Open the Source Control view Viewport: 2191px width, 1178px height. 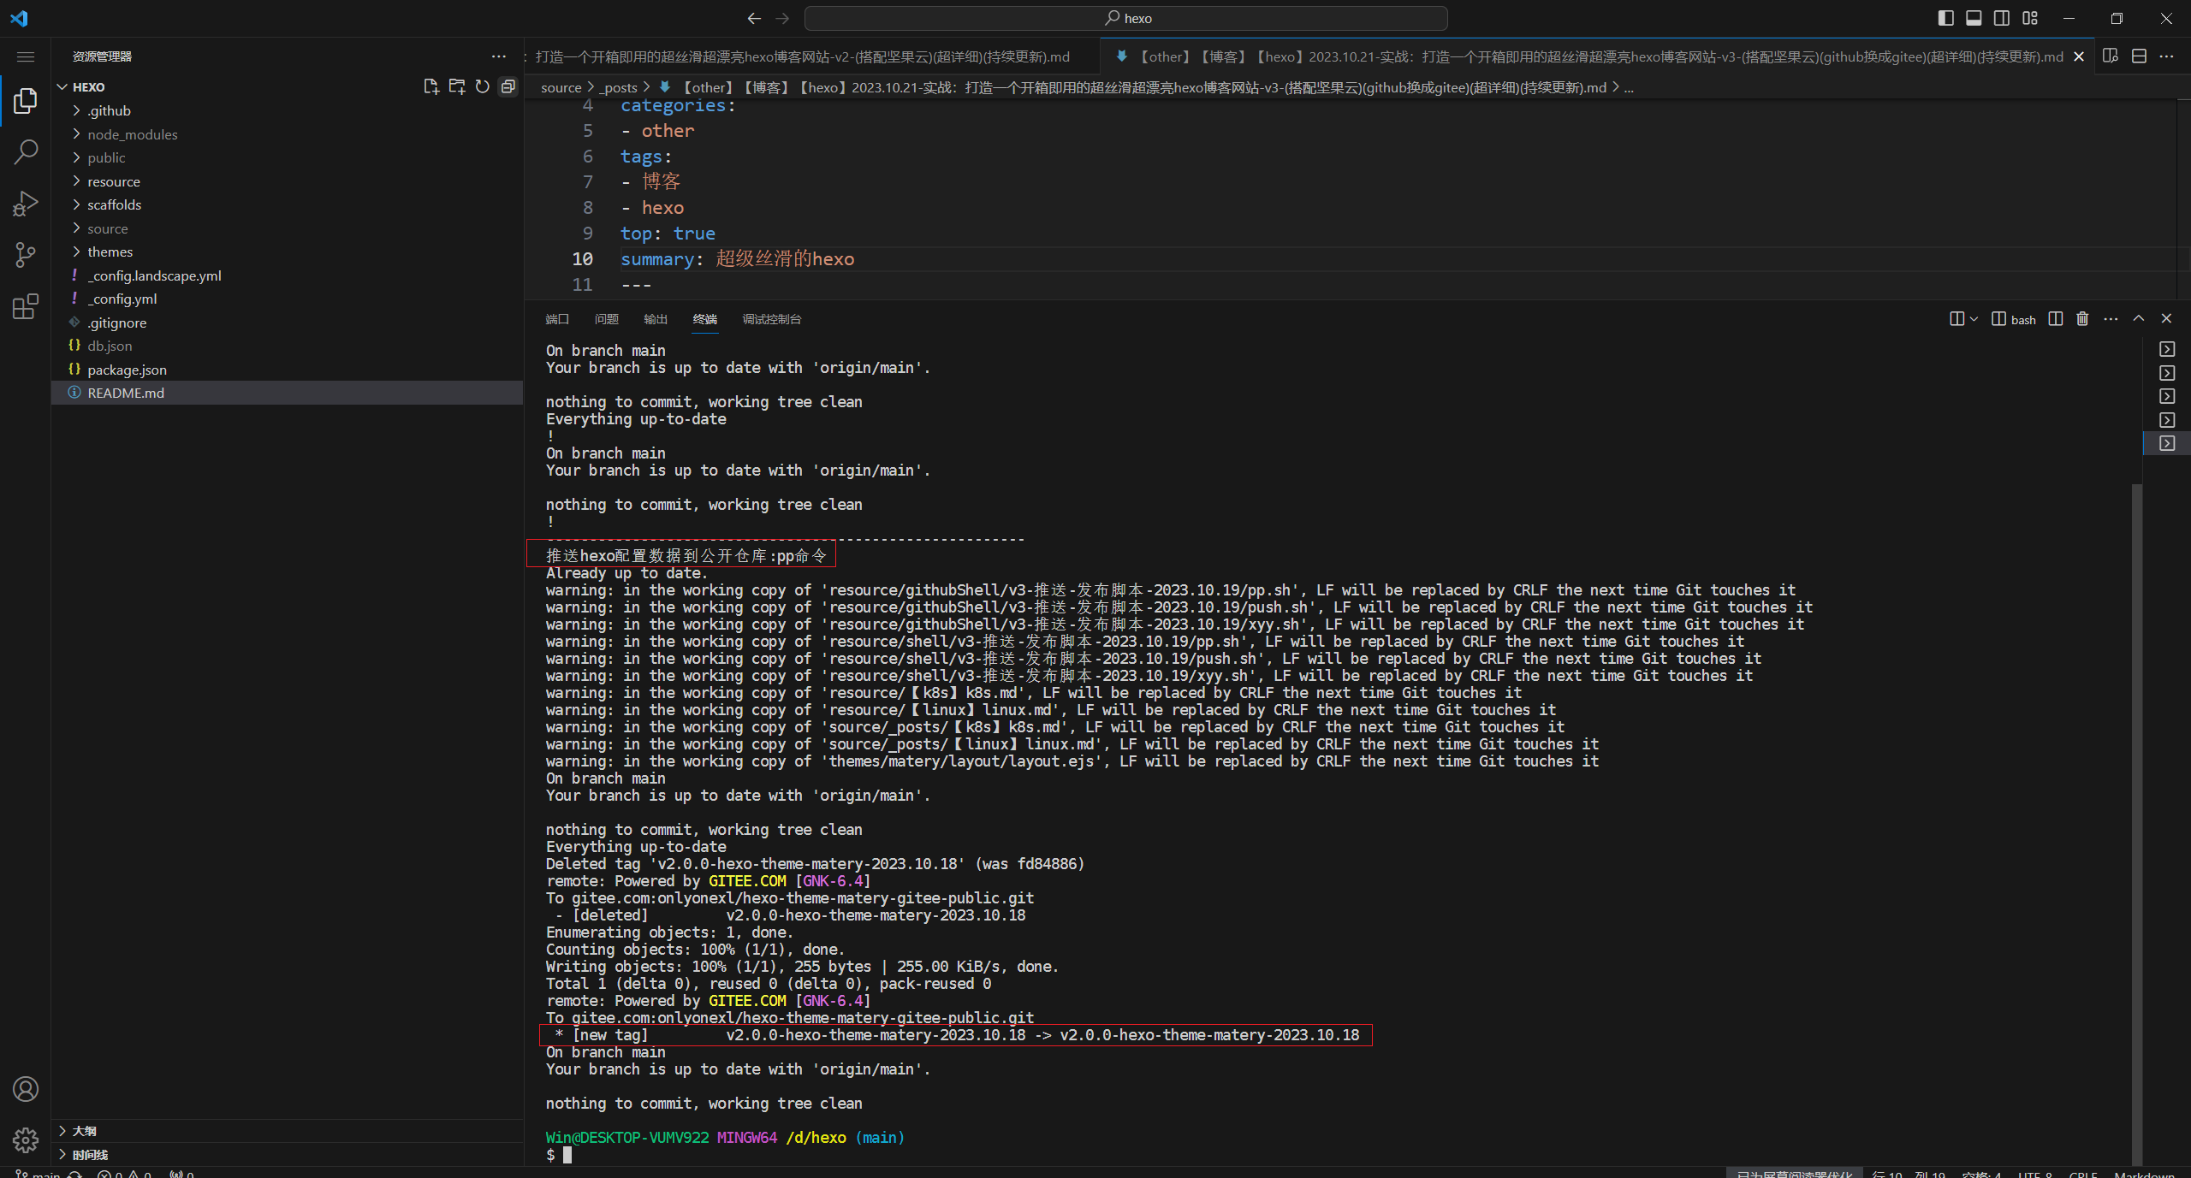[26, 255]
